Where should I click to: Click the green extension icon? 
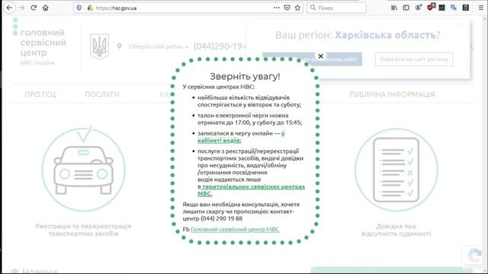click(441, 8)
